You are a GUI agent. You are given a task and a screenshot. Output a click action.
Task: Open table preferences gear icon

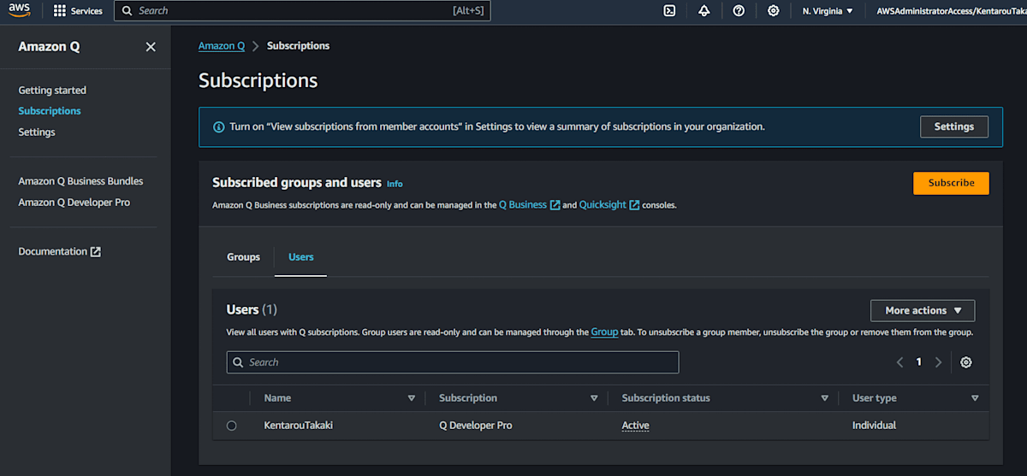click(966, 362)
